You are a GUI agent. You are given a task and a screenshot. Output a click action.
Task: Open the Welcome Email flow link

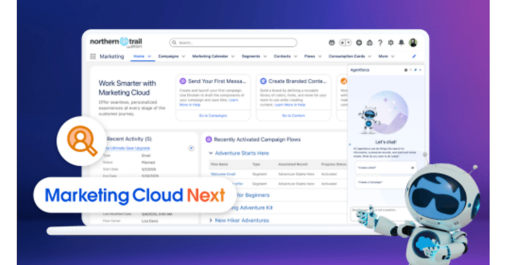coord(223,174)
